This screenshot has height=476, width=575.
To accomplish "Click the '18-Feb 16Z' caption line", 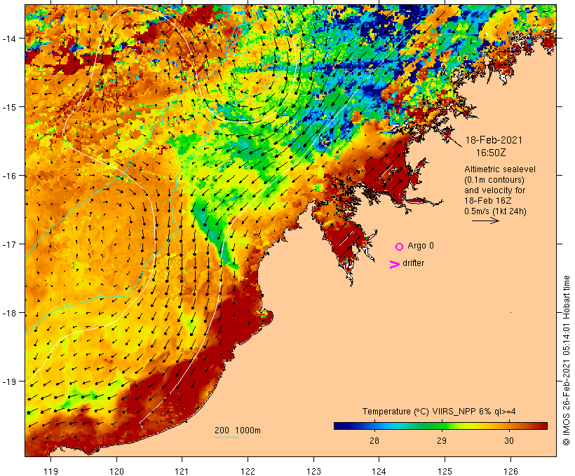I will coord(488,201).
